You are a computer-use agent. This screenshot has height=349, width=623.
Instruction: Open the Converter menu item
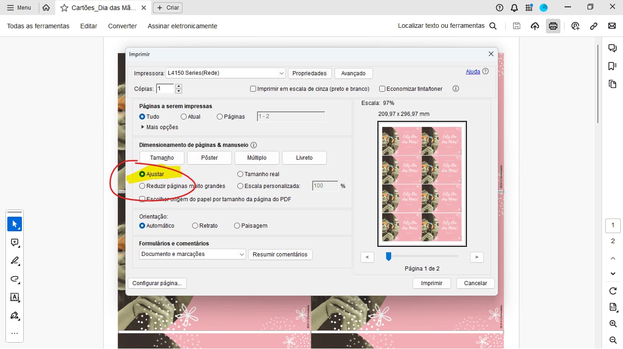122,26
